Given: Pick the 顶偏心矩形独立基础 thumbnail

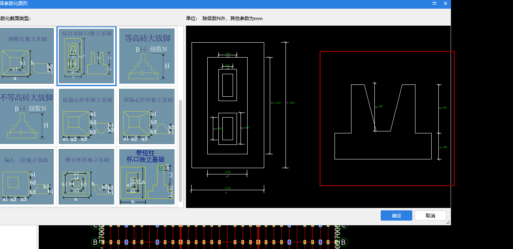Looking at the screenshot, I should (147, 116).
